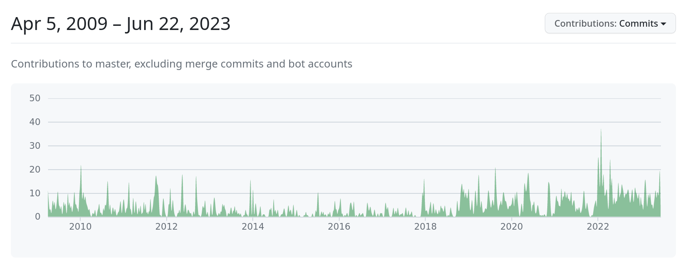Screen dimensions: 686x263
Task: Select the 2014 x-axis year label
Action: pos(253,226)
